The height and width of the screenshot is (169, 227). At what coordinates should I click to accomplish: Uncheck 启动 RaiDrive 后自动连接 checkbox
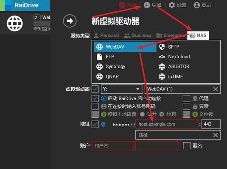(x=95, y=98)
